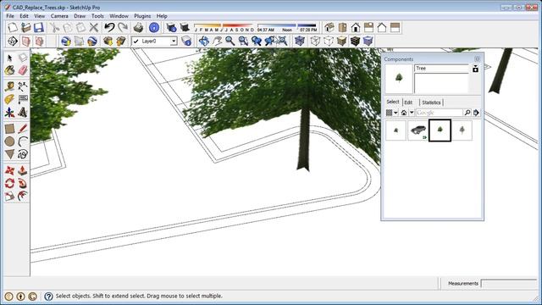Open a file with Open icon
Image resolution: width=542 pixels, height=305 pixels.
pos(26,28)
